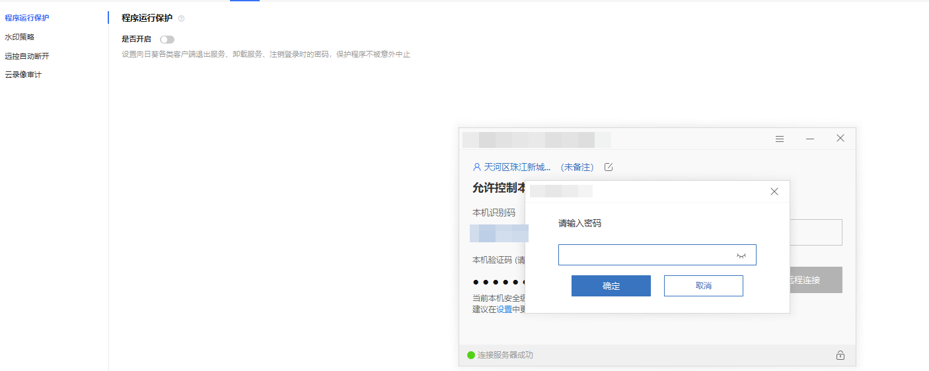Image resolution: width=929 pixels, height=371 pixels.
Task: Click the (未备注) label
Action: point(577,167)
